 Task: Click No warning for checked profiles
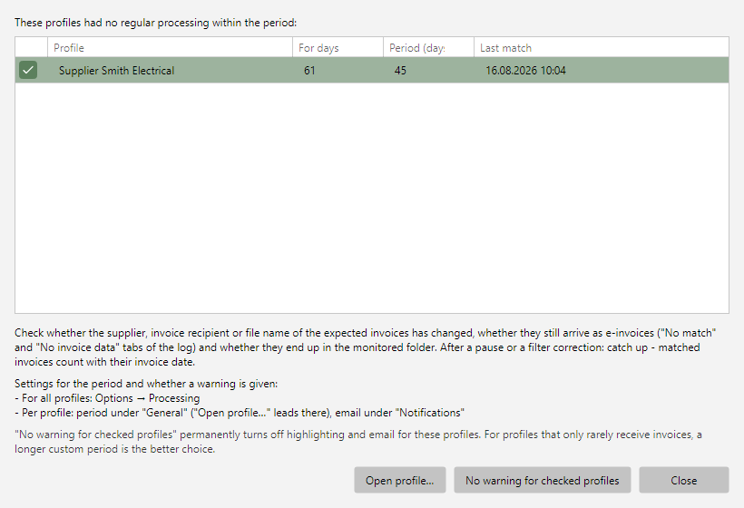(x=543, y=480)
